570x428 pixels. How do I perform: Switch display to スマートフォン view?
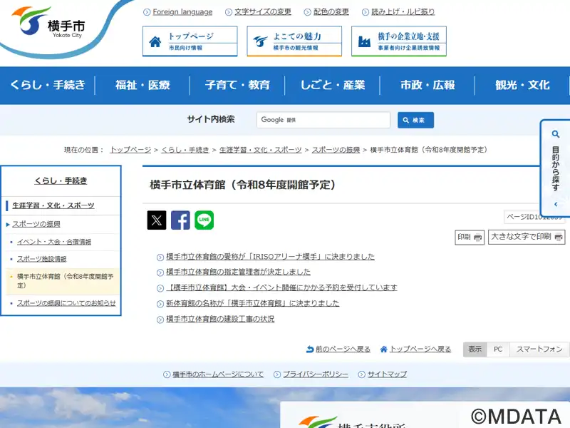(539, 349)
